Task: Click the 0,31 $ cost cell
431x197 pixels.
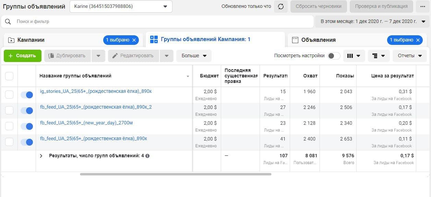Action: [x=405, y=91]
